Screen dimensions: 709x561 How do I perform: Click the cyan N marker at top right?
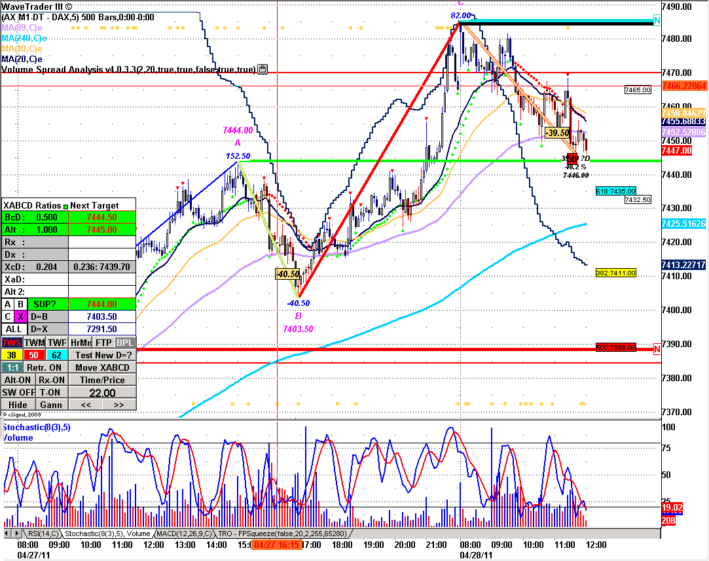(657, 20)
